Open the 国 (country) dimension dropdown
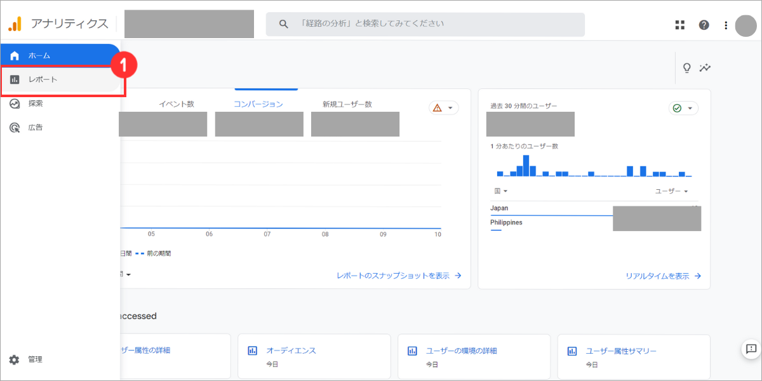 coord(501,191)
